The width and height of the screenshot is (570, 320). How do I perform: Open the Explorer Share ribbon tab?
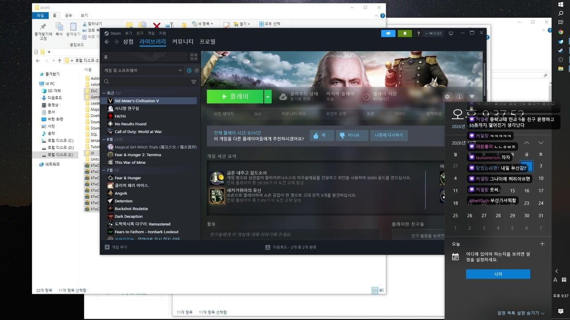(69, 15)
